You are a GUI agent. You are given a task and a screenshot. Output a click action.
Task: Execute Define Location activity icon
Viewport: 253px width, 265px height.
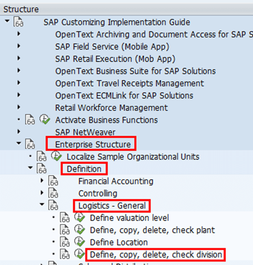click(x=80, y=242)
